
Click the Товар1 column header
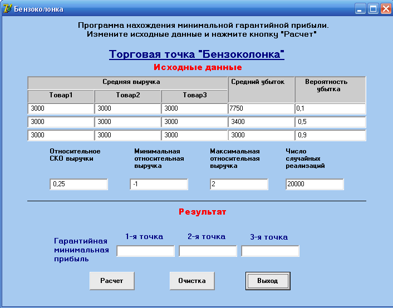(61, 96)
